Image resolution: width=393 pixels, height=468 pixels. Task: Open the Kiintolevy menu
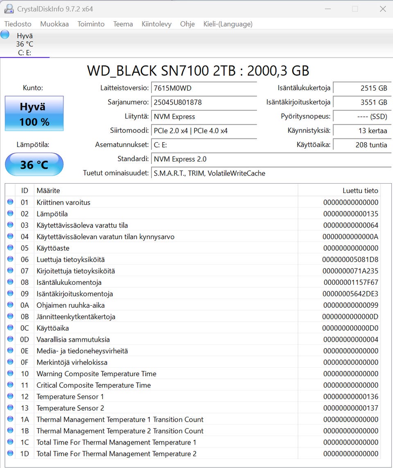tap(156, 24)
